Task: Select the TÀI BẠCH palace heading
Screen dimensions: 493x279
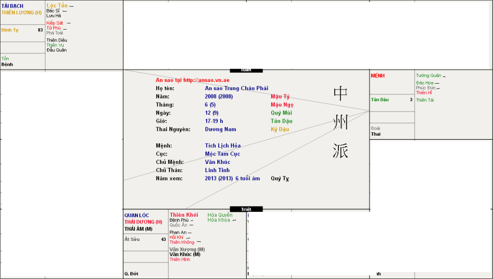Action: (x=13, y=6)
